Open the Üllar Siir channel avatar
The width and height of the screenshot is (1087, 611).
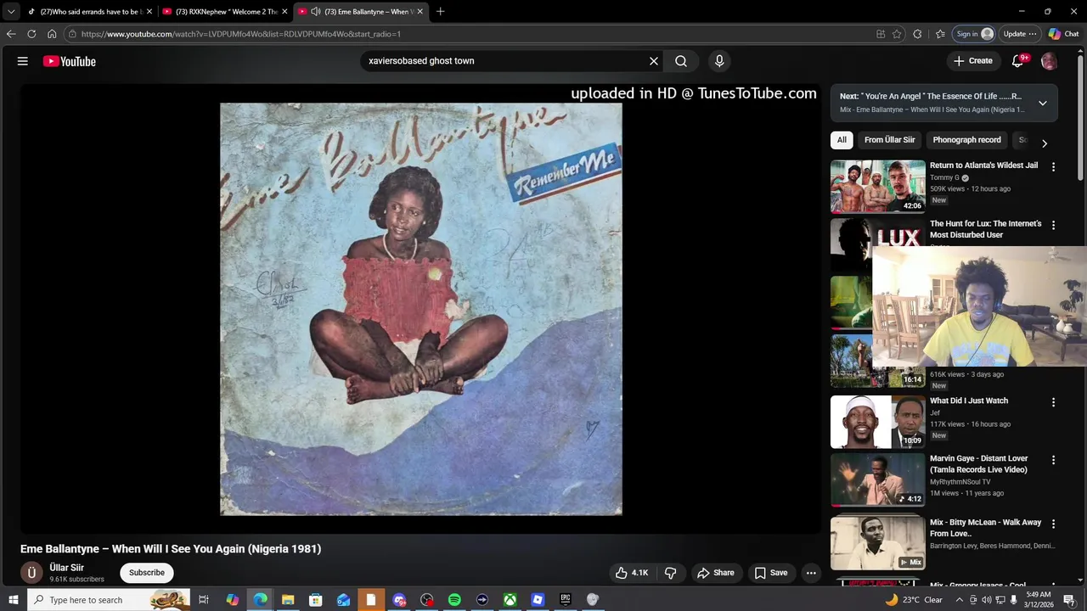coord(31,573)
